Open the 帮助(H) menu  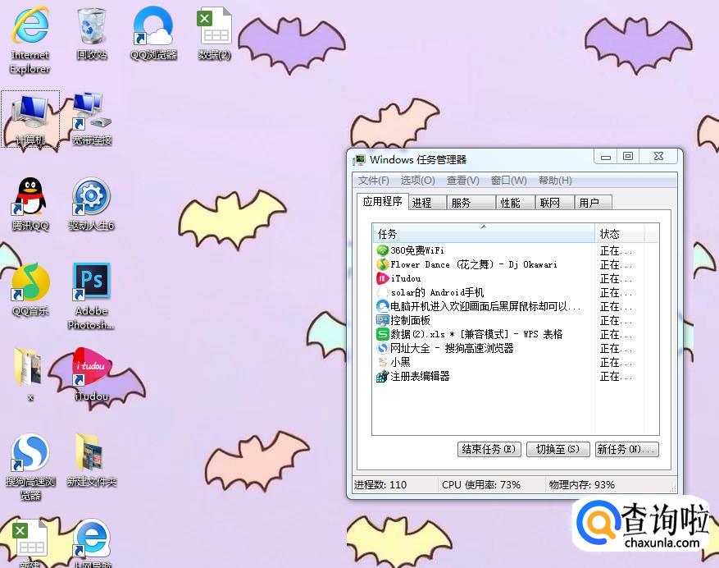555,181
